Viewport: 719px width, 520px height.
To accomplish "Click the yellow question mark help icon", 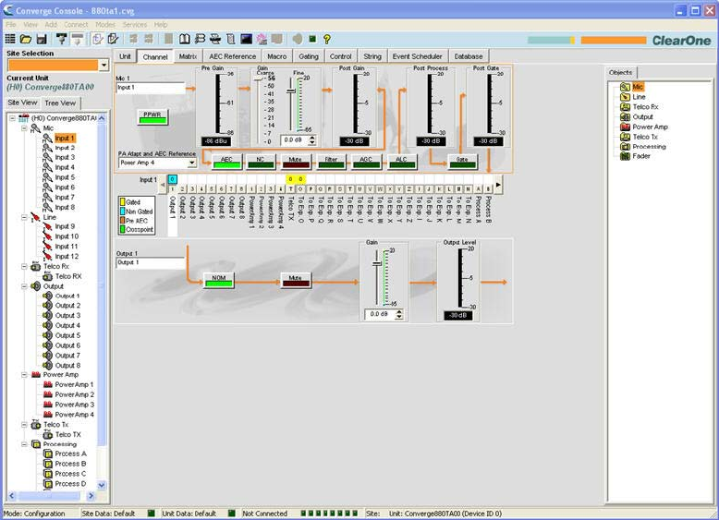I will (326, 39).
